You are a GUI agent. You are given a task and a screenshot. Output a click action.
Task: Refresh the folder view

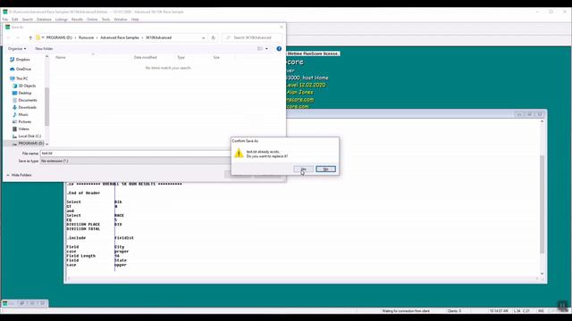pyautogui.click(x=214, y=37)
